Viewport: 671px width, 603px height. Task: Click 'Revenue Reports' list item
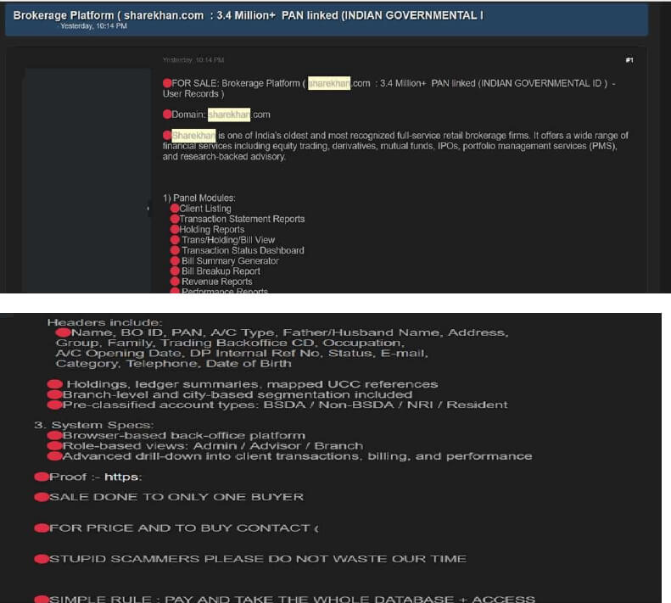pos(216,282)
